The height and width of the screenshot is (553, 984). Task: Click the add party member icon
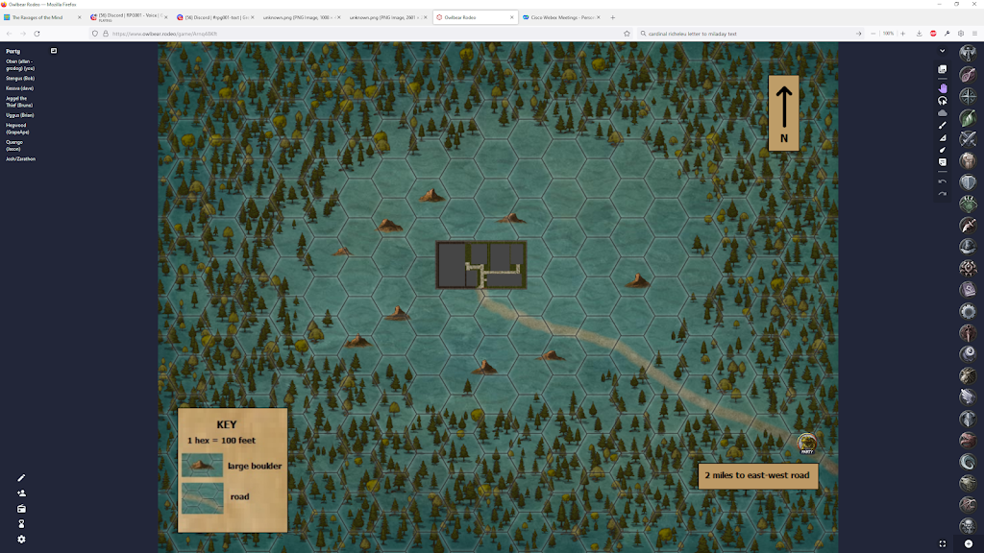pos(21,493)
